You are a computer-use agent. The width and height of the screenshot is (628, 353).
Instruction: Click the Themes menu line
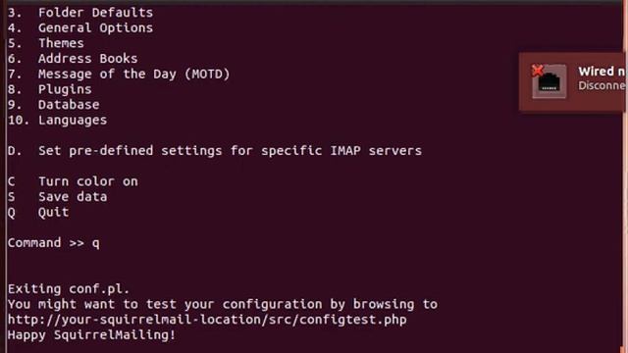(46, 43)
